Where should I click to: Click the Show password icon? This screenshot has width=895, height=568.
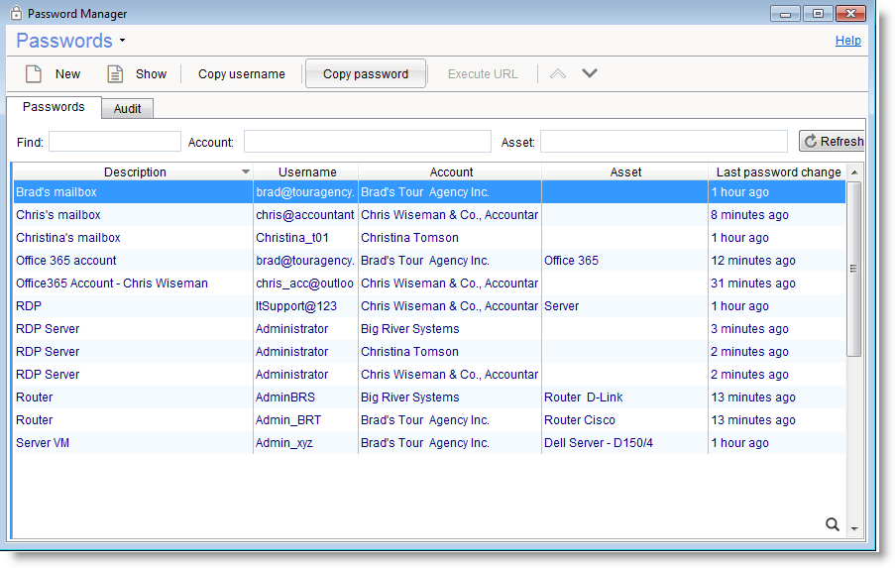pos(115,74)
